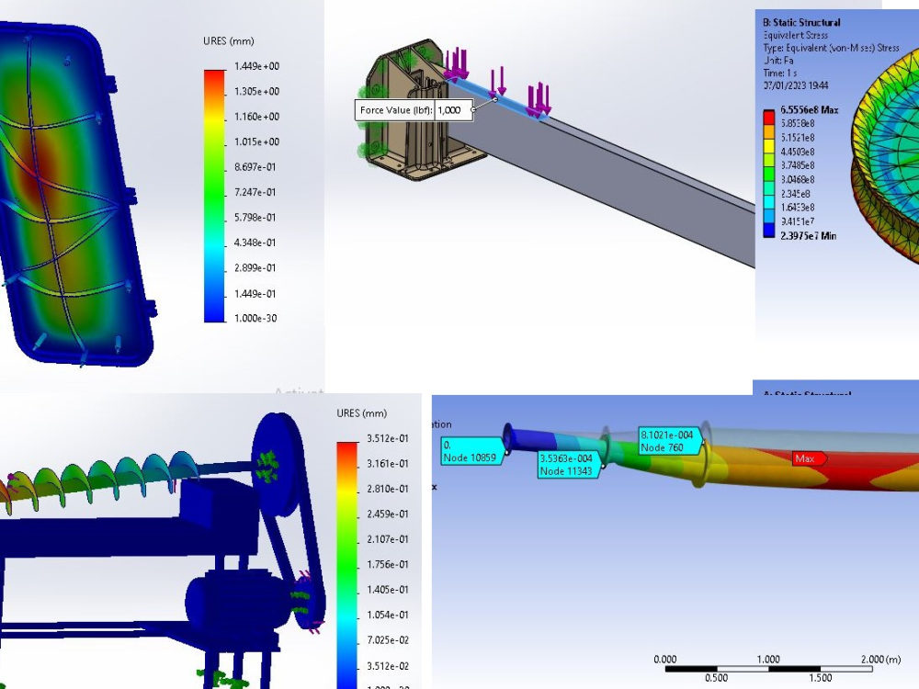Click the 1.756e-01 legend value
The height and width of the screenshot is (689, 919).
388,564
